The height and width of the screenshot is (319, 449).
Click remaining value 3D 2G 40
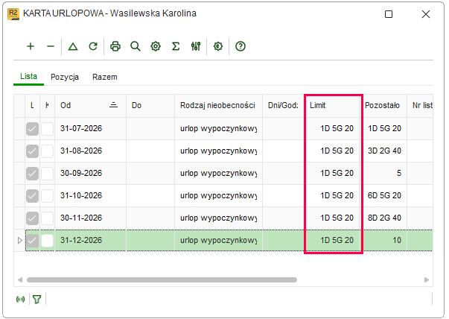pyautogui.click(x=384, y=151)
